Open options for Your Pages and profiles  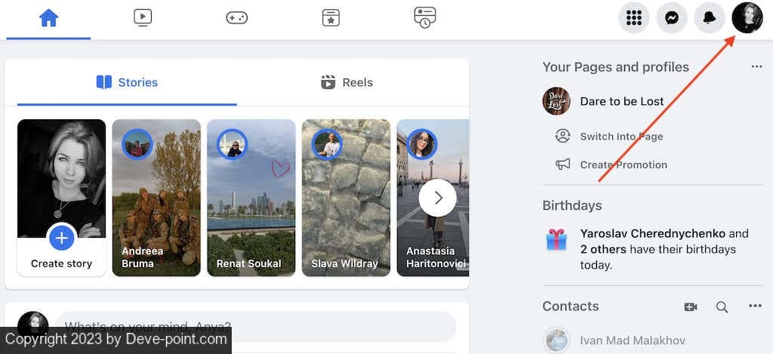(x=756, y=67)
